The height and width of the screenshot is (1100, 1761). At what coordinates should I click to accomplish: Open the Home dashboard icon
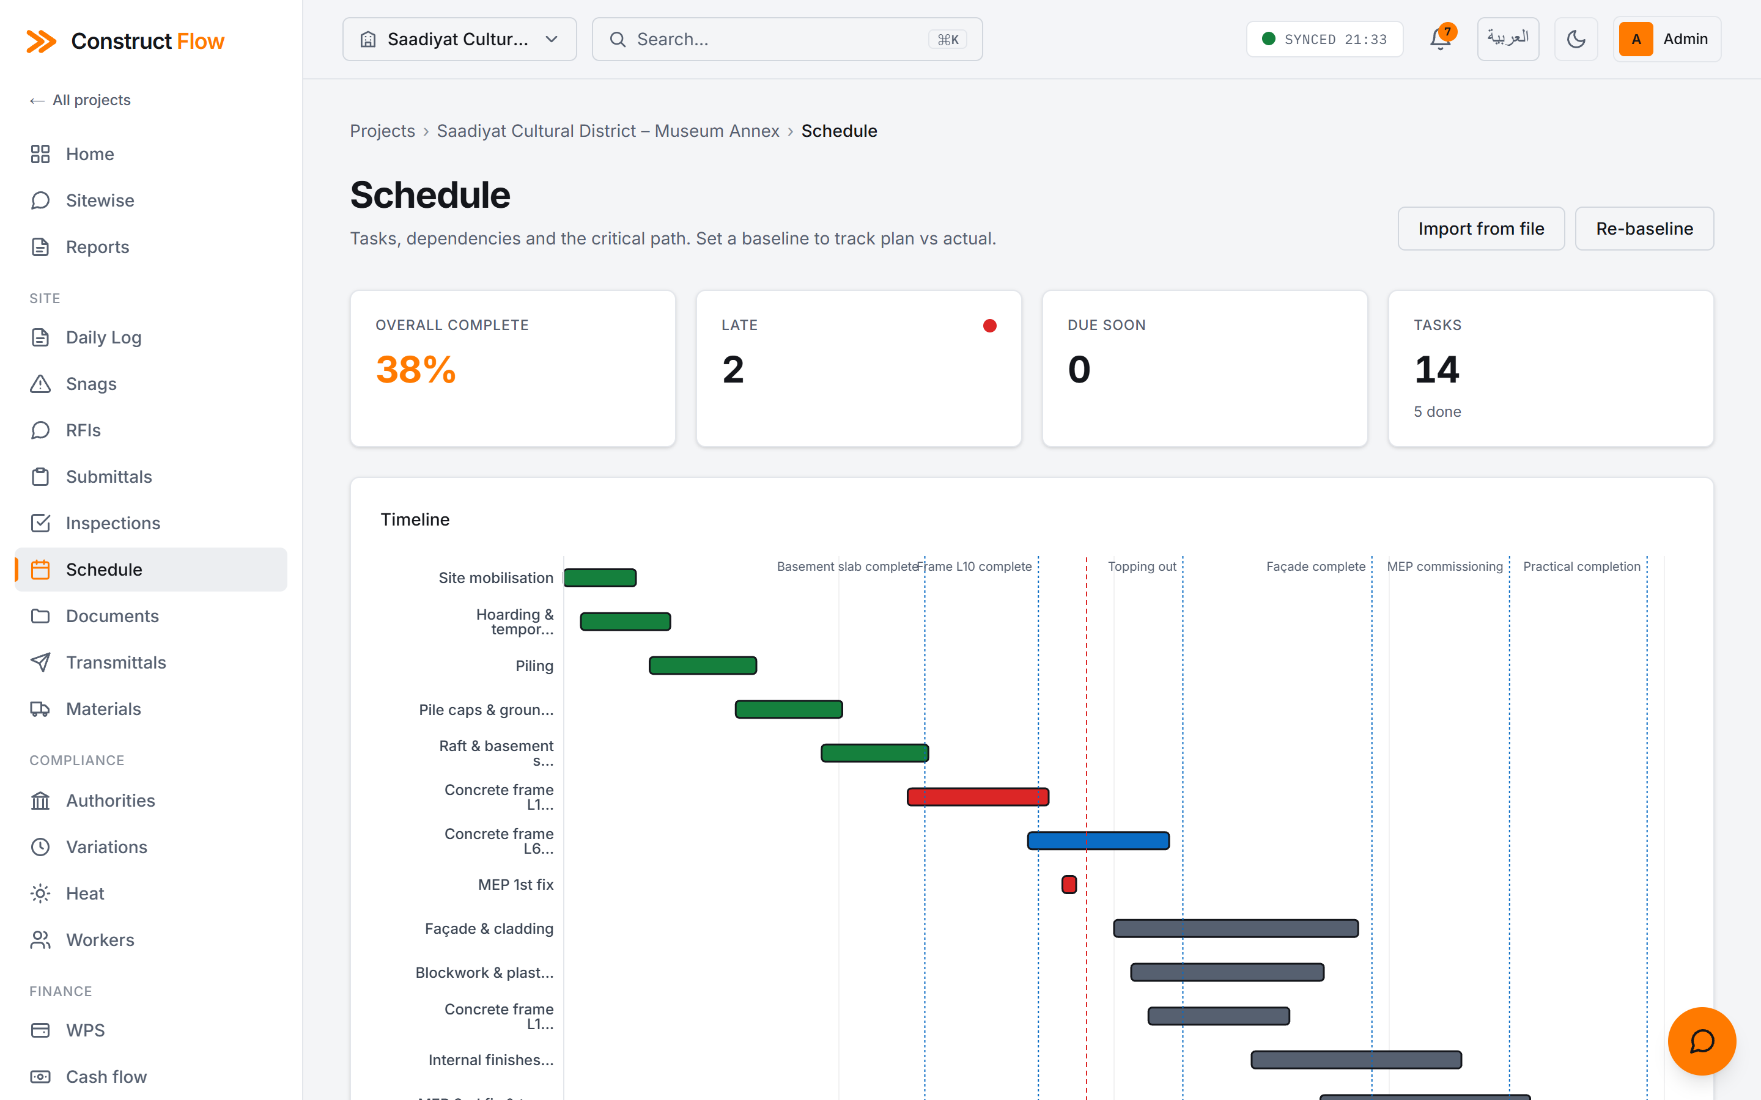pos(40,154)
